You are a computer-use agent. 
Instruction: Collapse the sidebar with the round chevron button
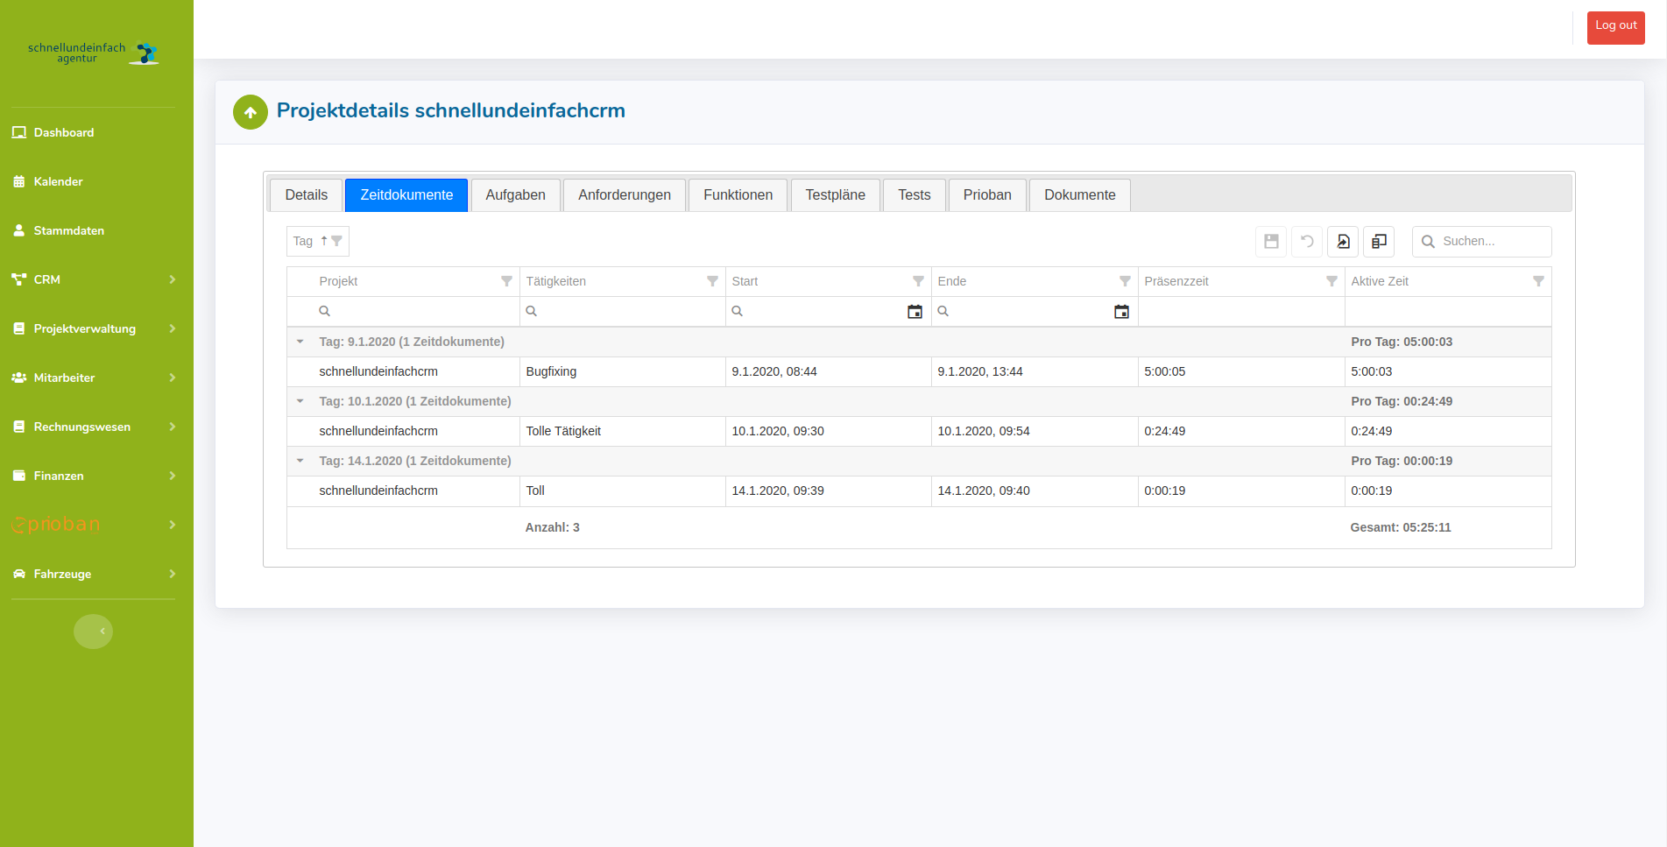[93, 632]
